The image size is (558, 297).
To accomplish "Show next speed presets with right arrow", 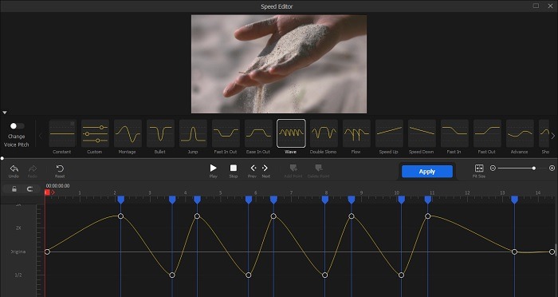I will click(x=552, y=136).
